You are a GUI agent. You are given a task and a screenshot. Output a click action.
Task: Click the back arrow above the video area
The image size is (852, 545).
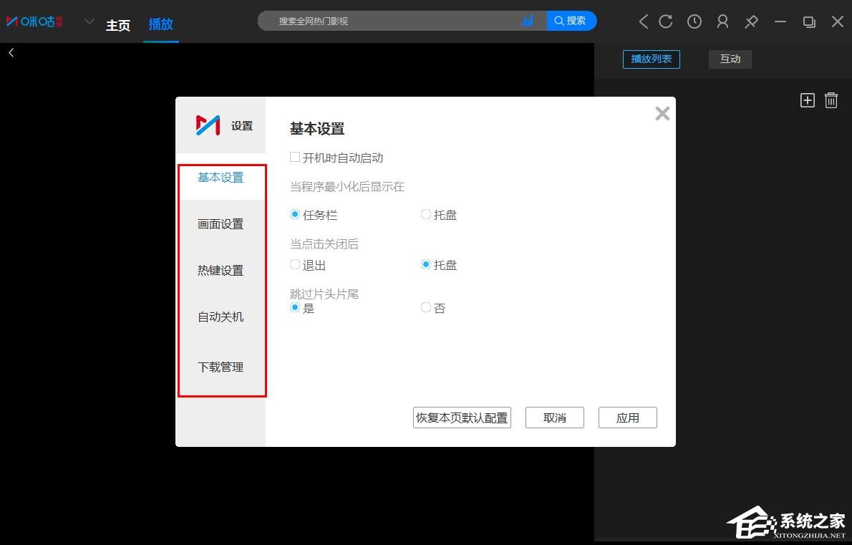(11, 52)
